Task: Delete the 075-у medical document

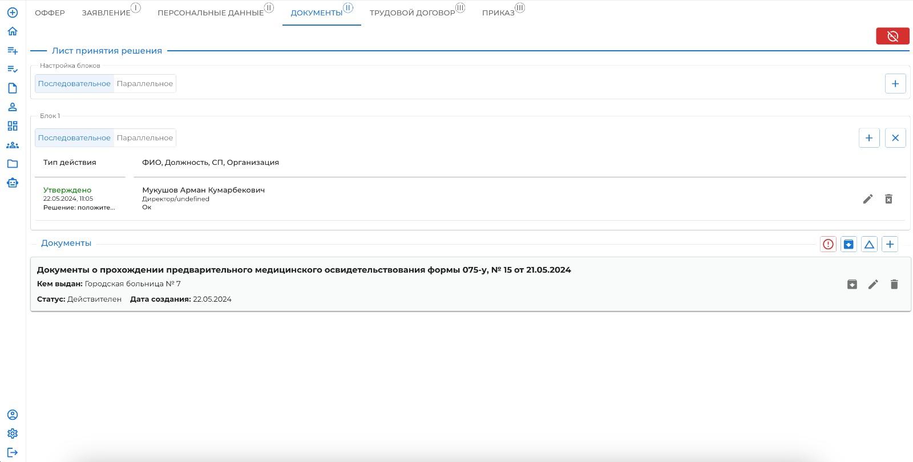Action: click(894, 284)
